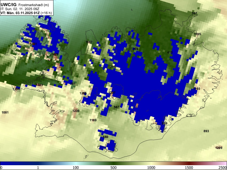Select the map value 587

pyautogui.click(x=116, y=107)
